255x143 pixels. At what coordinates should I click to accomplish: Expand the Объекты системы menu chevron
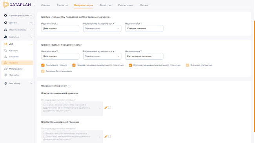(x=31, y=30)
